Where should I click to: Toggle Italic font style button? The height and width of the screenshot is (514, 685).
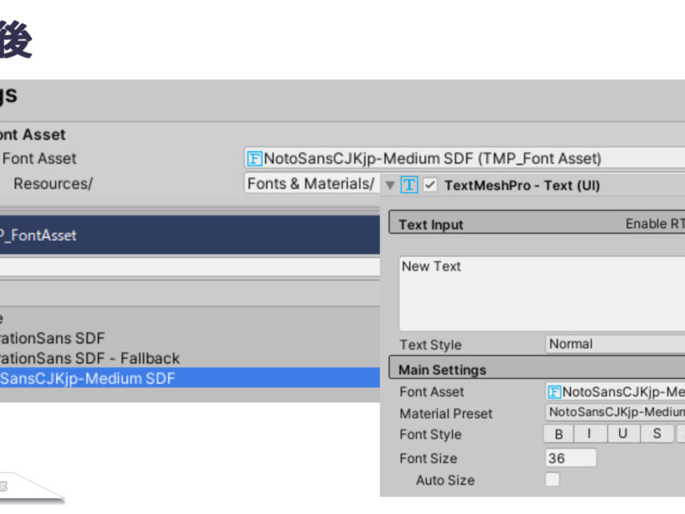click(x=589, y=434)
